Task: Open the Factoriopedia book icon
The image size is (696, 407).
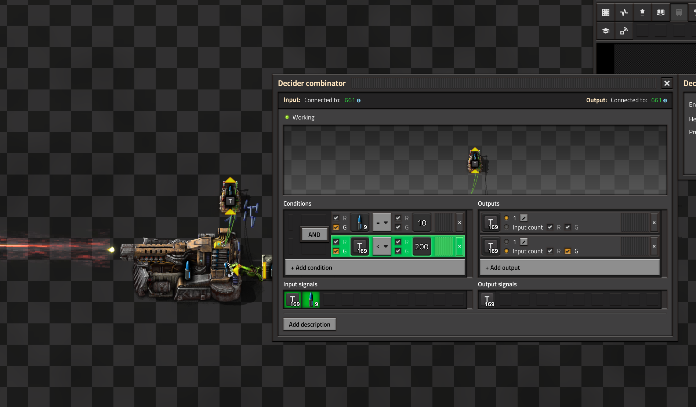Action: point(661,13)
